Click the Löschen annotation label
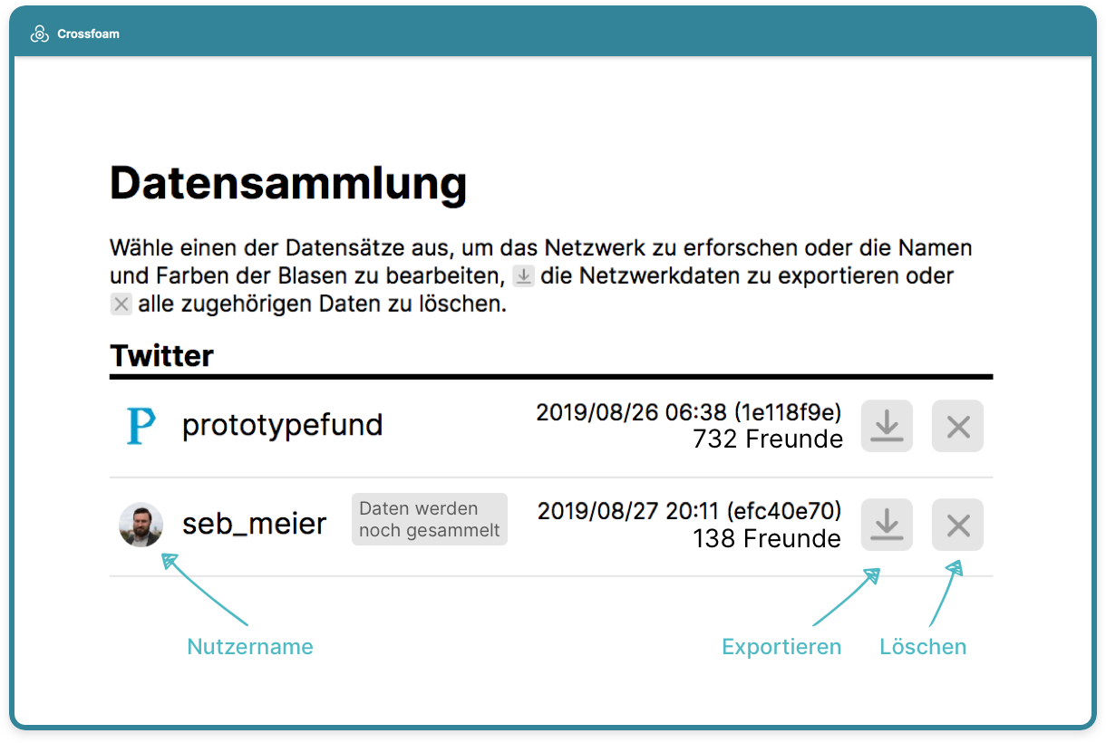Viewport: 1106px width, 743px height. pos(923,647)
